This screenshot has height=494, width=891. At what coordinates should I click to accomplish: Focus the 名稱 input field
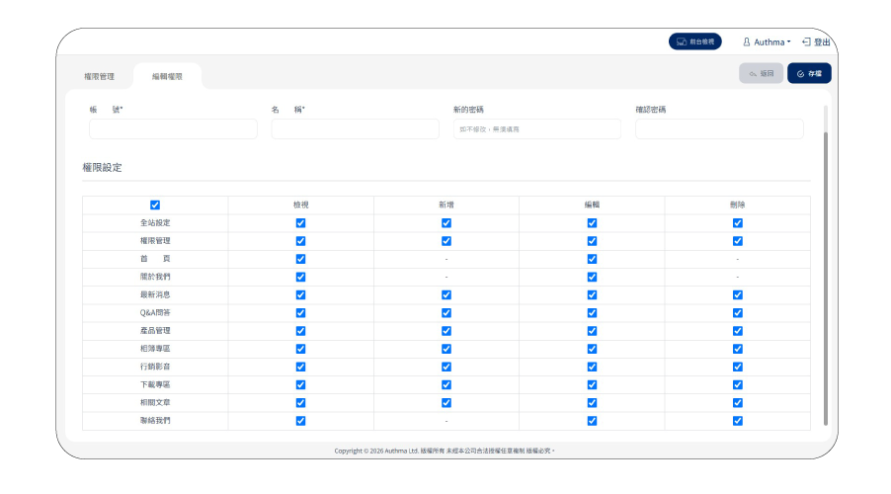[356, 129]
